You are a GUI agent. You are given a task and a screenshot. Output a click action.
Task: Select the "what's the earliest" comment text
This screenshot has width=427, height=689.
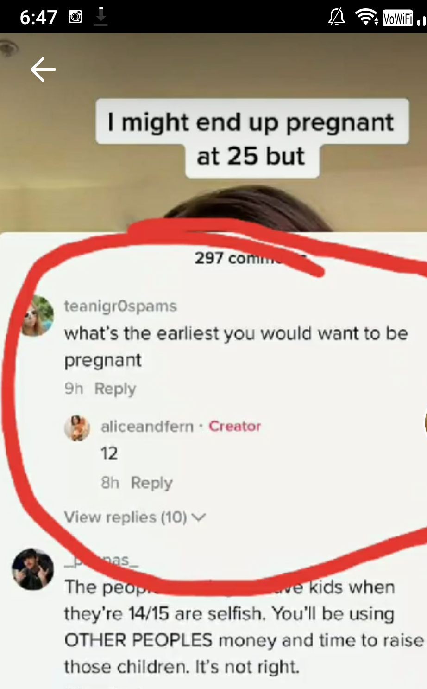point(236,346)
